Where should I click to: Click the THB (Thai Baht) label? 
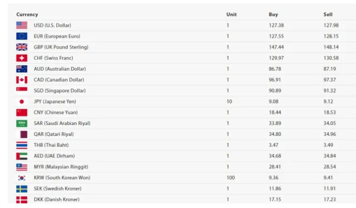click(x=51, y=145)
